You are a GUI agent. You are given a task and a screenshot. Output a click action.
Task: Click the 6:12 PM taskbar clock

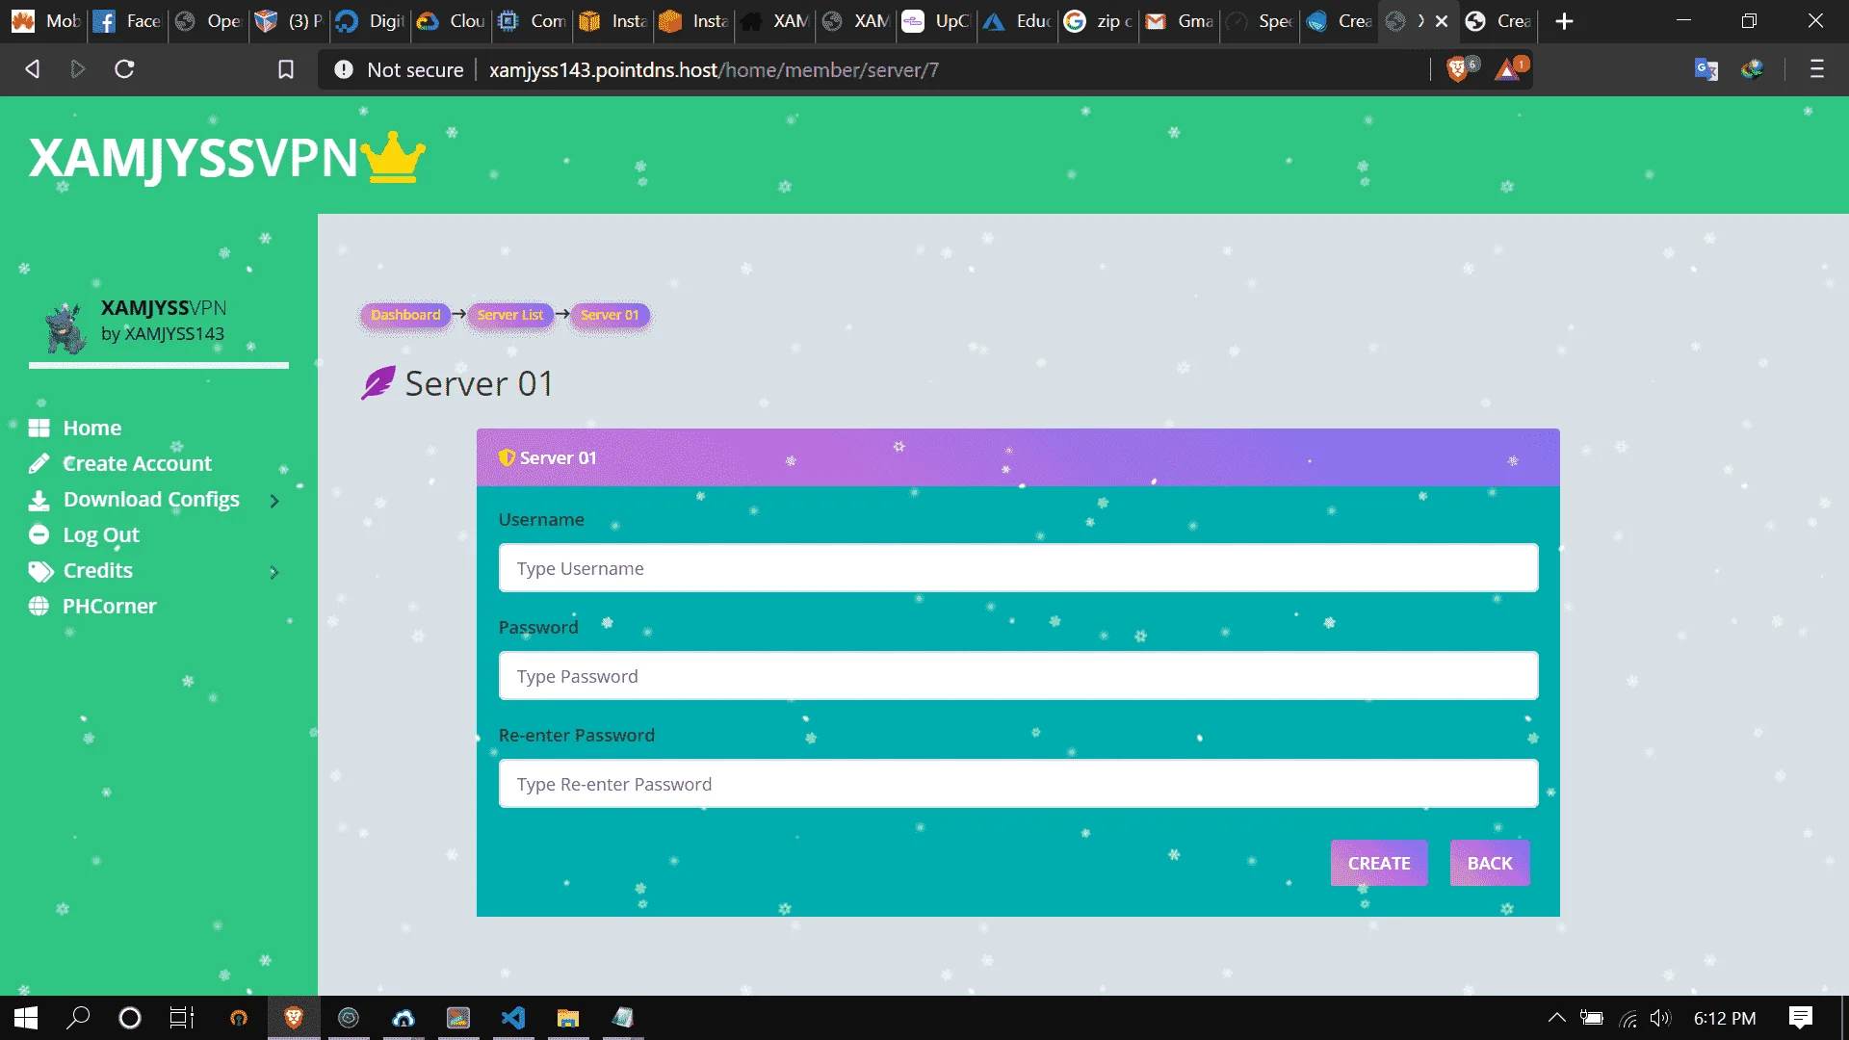(1725, 1018)
